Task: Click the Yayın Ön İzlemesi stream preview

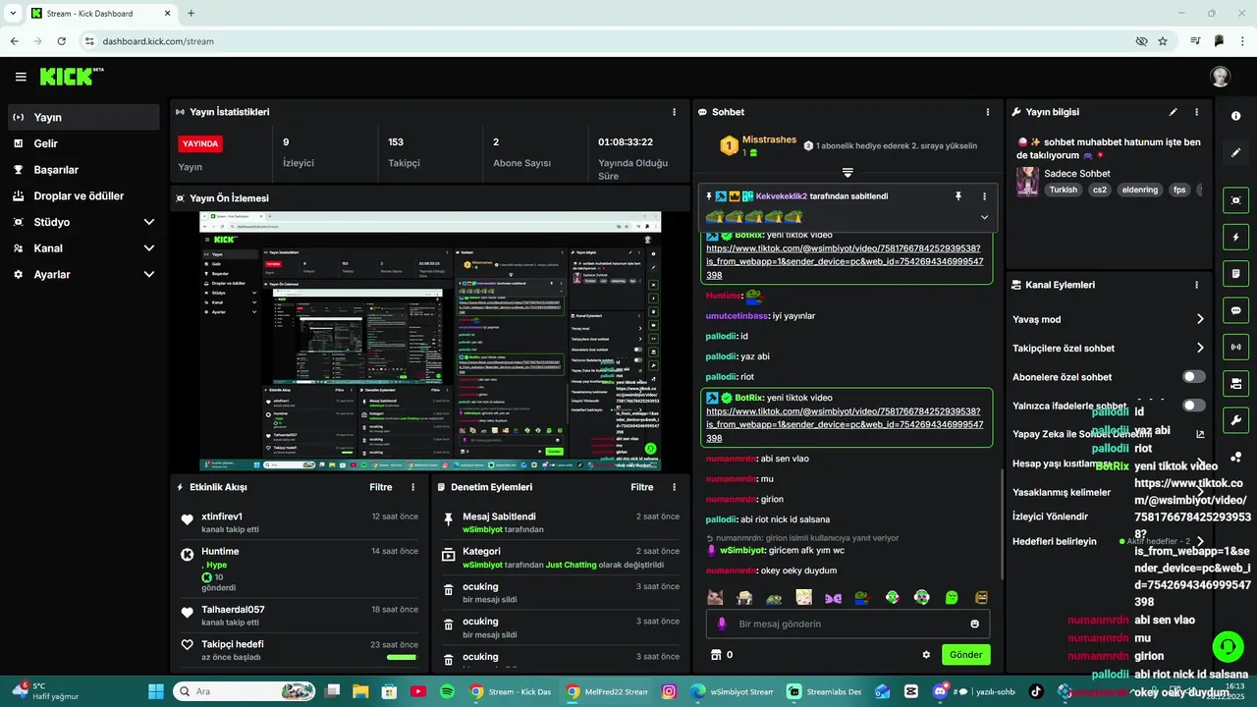Action: 430,341
